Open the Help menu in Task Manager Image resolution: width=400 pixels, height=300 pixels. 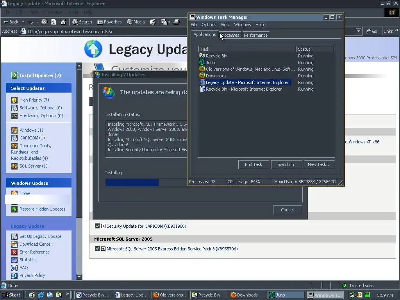[259, 25]
